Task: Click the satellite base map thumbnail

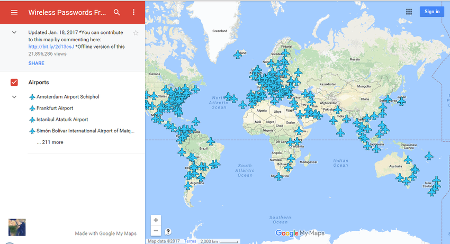Action: pos(17,228)
